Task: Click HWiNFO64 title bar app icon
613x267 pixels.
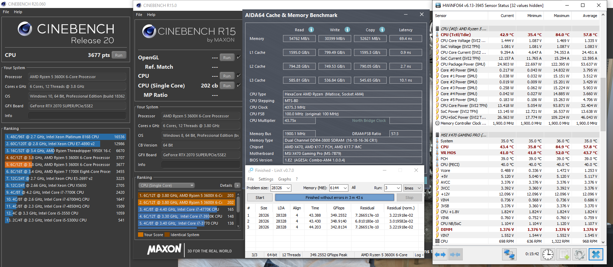Action: pyautogui.click(x=437, y=5)
